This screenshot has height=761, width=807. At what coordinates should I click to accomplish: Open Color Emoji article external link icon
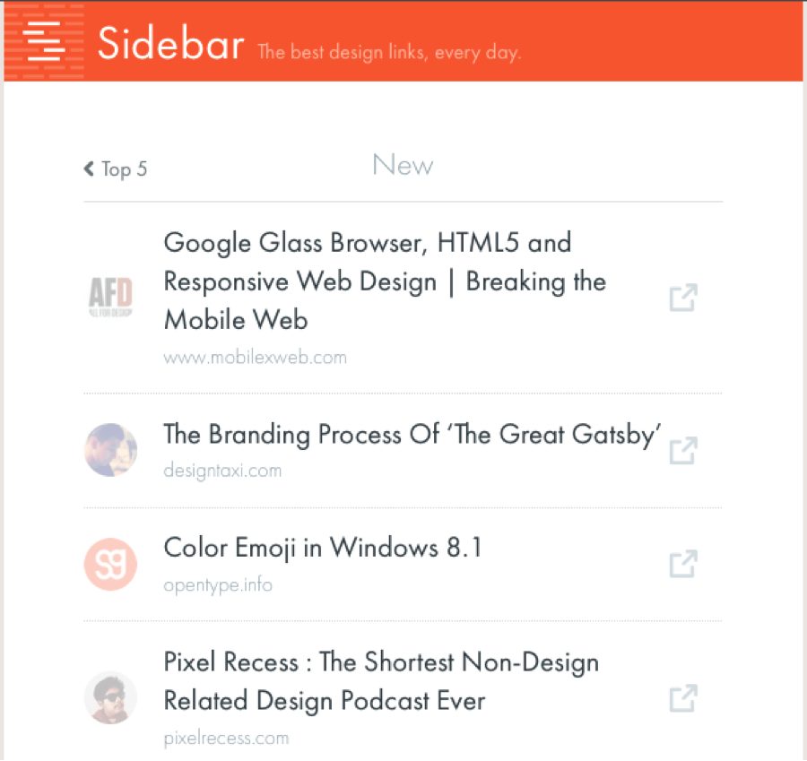pyautogui.click(x=683, y=564)
